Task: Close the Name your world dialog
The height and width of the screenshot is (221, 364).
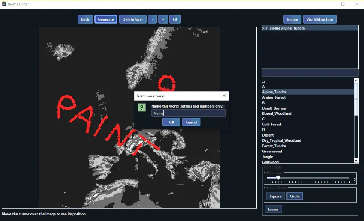Action: [x=224, y=96]
